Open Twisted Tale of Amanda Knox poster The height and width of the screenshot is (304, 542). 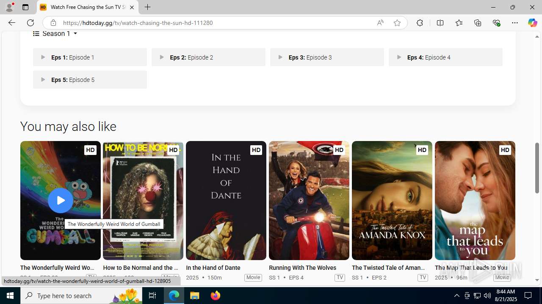pos(392,201)
